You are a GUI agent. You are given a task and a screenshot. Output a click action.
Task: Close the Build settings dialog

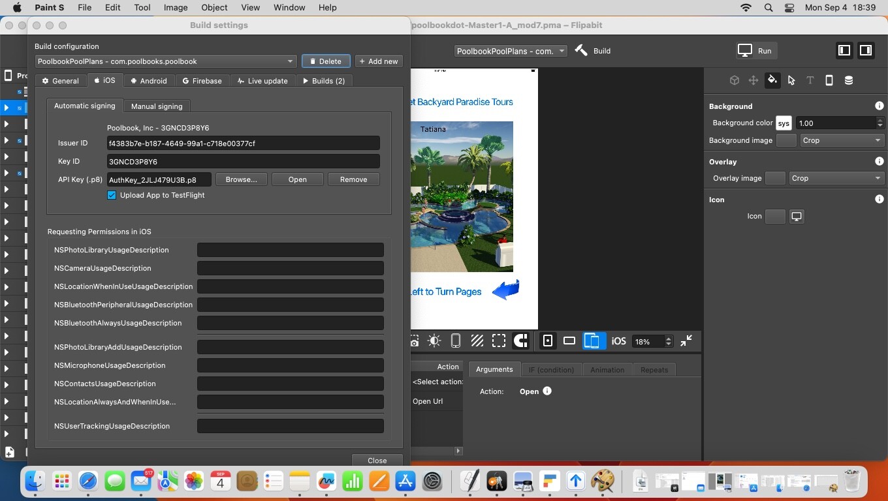click(377, 460)
